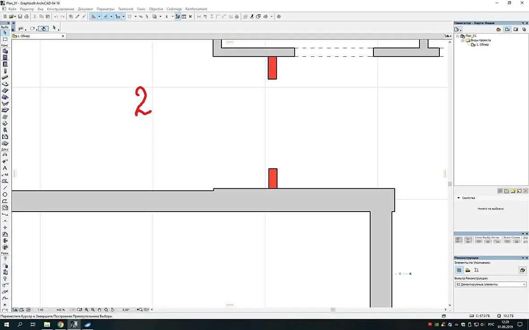Screen dimensions: 529x330
Task: Select the Object tool in the toolbox
Action: tap(5, 130)
